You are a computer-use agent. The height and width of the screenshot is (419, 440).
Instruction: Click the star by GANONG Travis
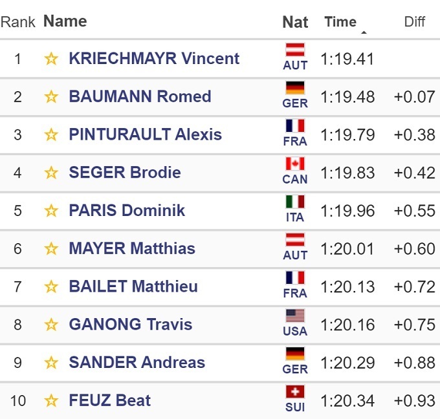click(x=51, y=325)
